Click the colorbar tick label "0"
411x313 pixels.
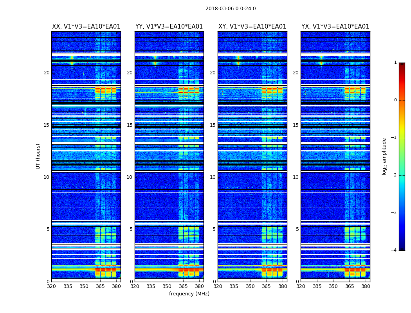[395, 100]
